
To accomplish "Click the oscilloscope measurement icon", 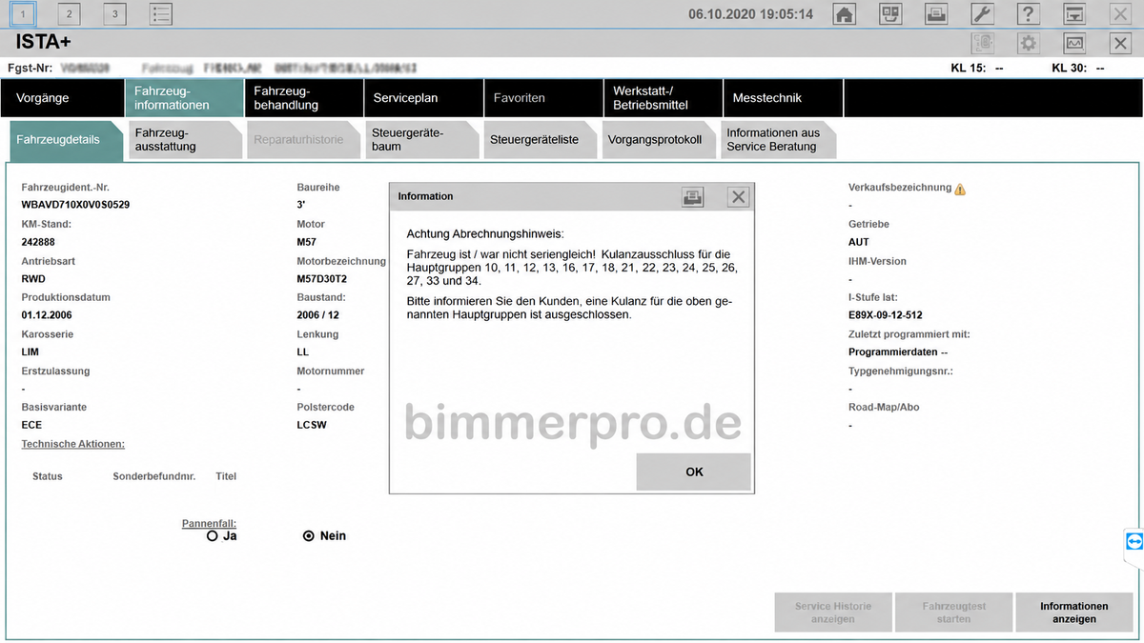I will pyautogui.click(x=1074, y=43).
